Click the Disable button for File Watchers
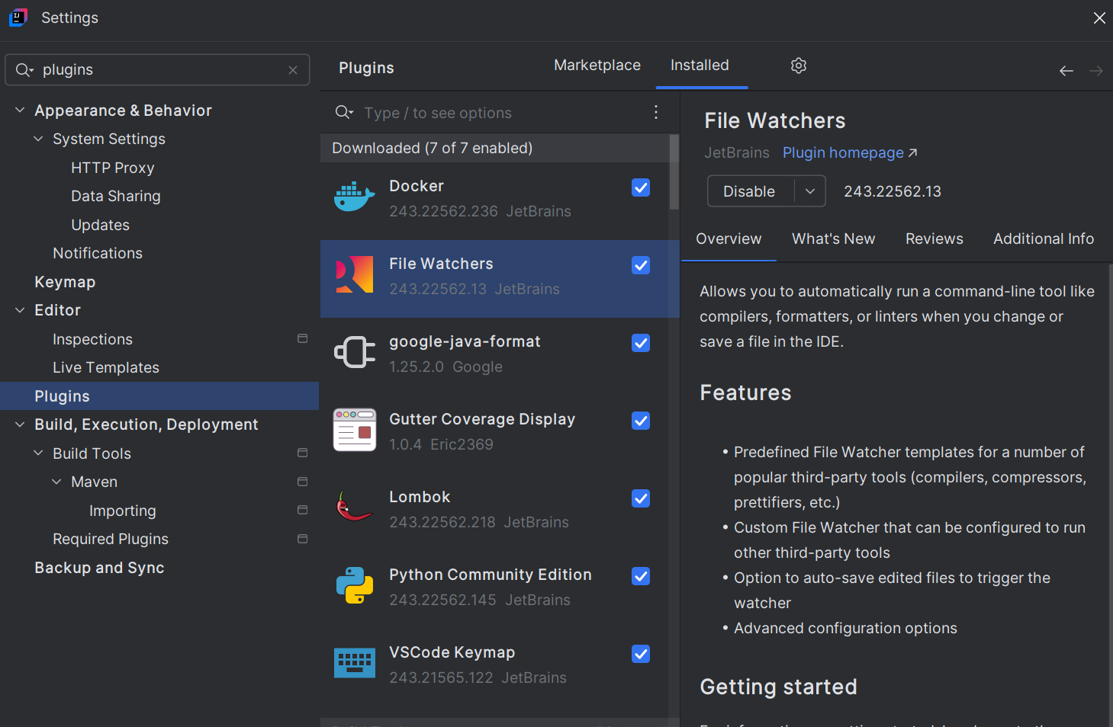The height and width of the screenshot is (727, 1113). coord(749,191)
